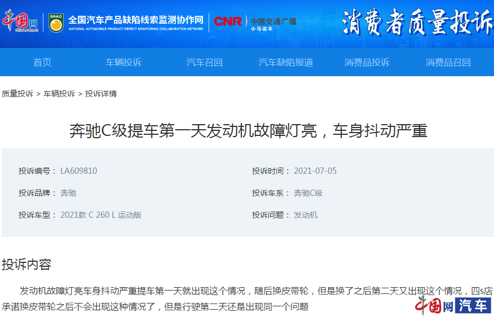
Task: Click 车辆投诉 breadcrumb link
Action: pyautogui.click(x=59, y=94)
